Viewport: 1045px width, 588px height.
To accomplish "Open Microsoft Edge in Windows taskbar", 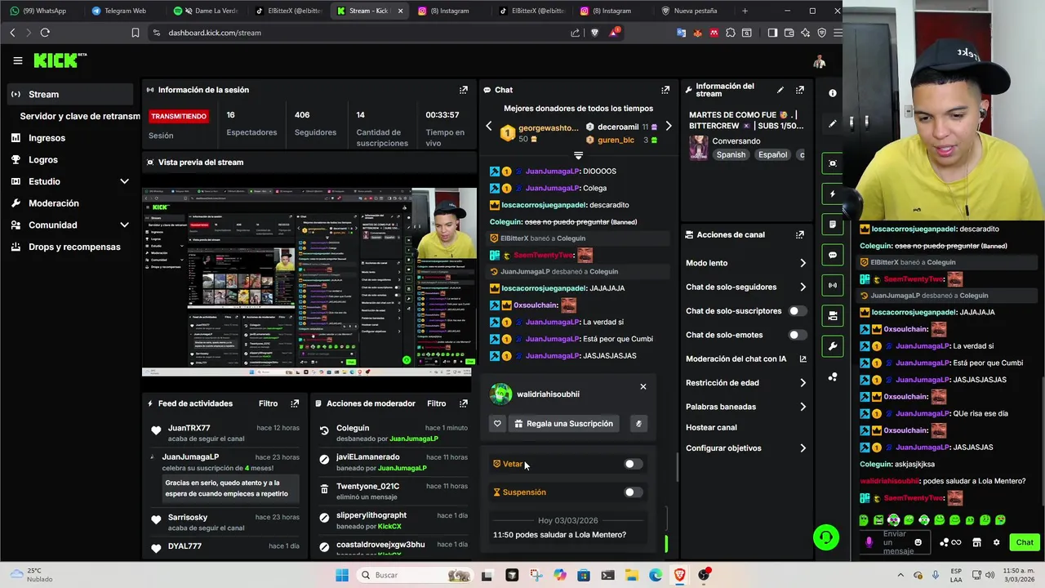I will [x=656, y=575].
